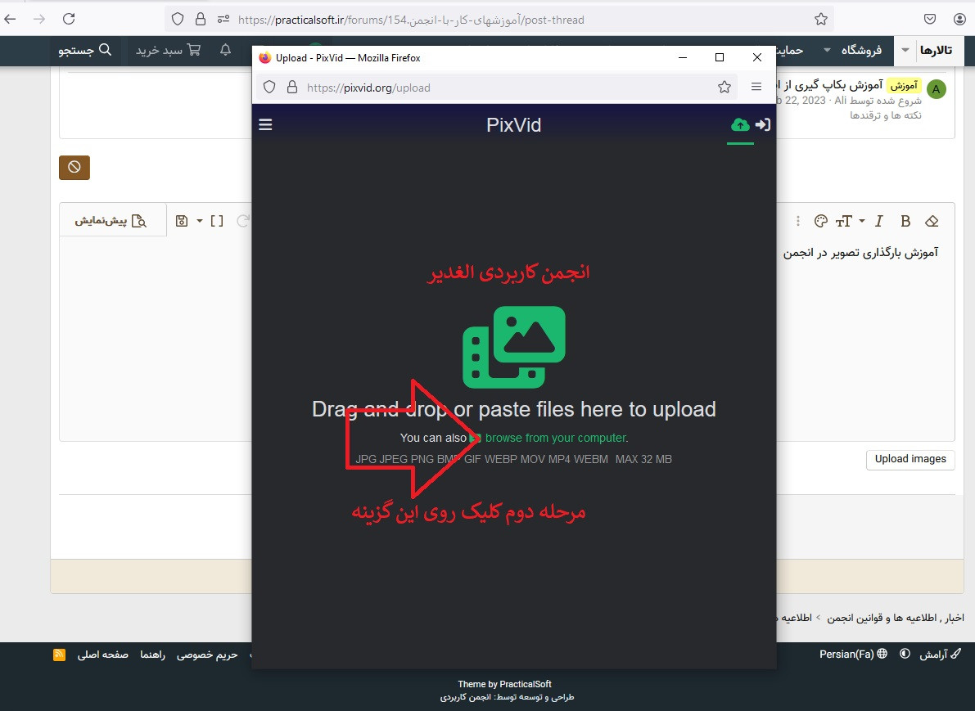Click the Upload images button
This screenshot has height=711, width=975.
[910, 459]
